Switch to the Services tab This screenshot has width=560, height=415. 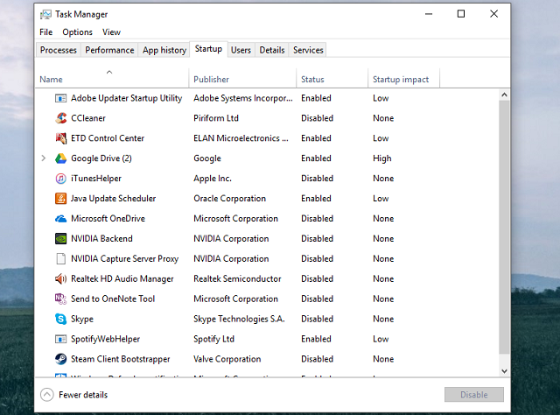[308, 50]
